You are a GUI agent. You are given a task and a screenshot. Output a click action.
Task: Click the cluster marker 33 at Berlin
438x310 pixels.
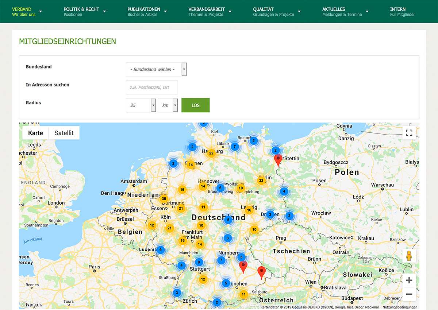[x=261, y=181]
